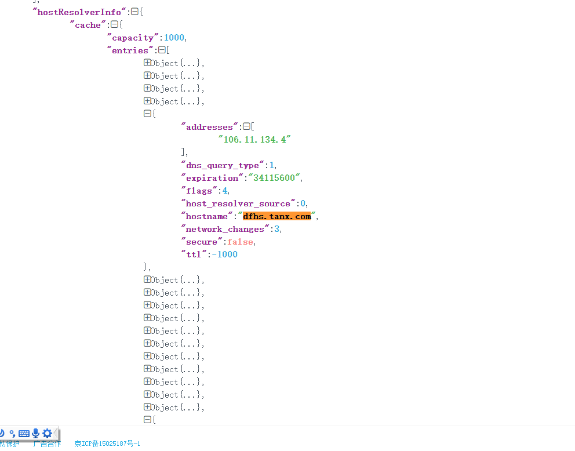Screen dimensions: 575x451
Task: Expand the Object just above the open entry
Action: click(147, 101)
